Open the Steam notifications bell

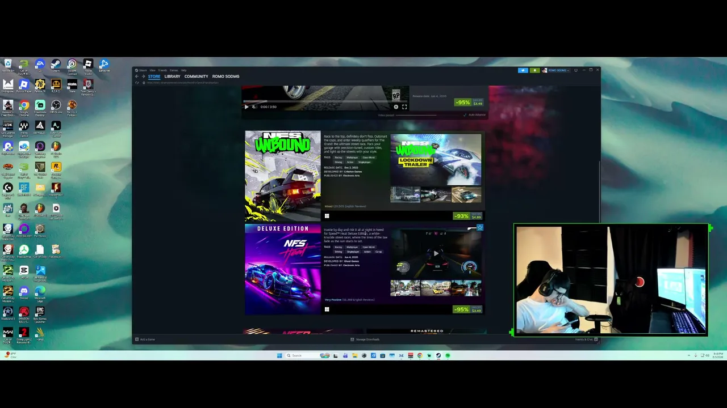[x=534, y=70]
